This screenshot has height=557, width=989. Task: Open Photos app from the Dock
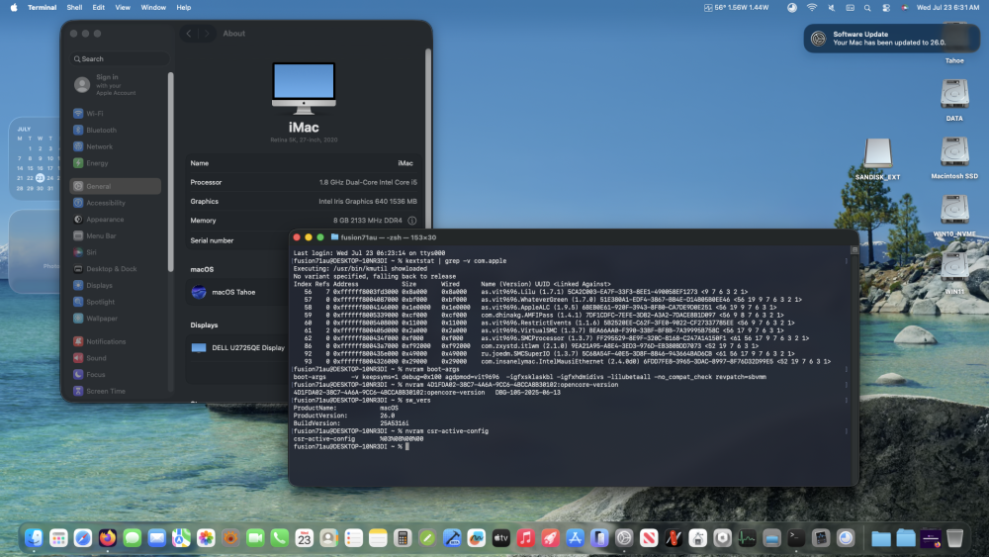[206, 538]
